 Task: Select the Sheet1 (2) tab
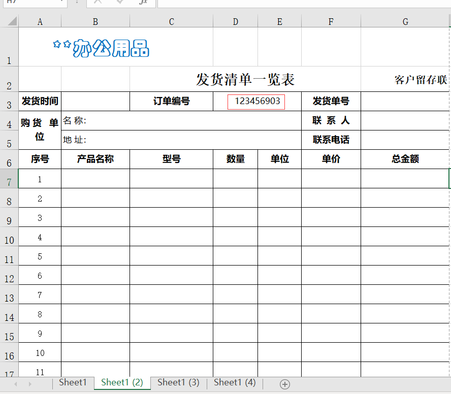(x=122, y=382)
